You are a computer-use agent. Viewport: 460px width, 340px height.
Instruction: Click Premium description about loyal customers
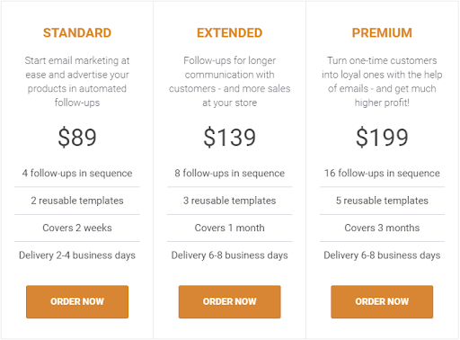382,82
